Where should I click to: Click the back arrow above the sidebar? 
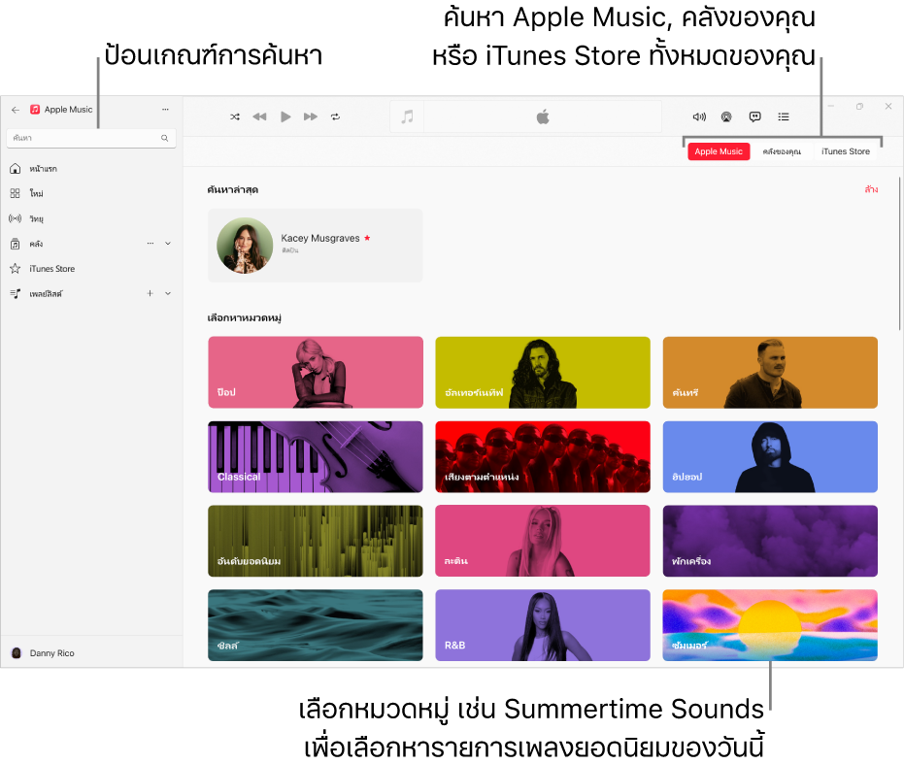point(15,109)
